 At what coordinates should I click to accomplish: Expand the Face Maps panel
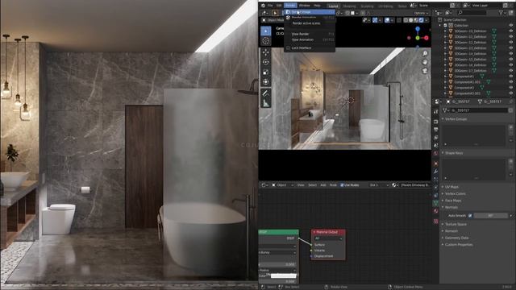[x=453, y=201]
